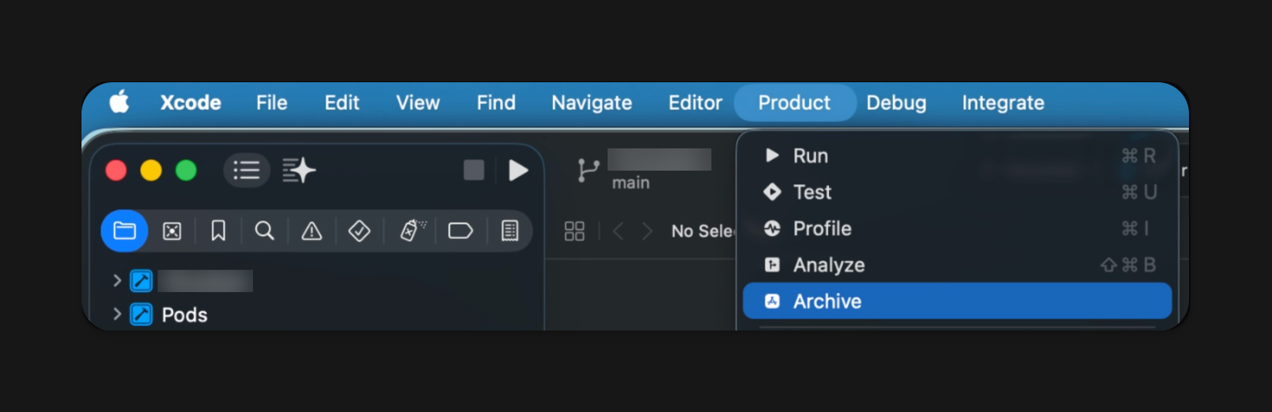This screenshot has width=1272, height=412.
Task: Expand the Pods project chevron
Action: point(117,314)
